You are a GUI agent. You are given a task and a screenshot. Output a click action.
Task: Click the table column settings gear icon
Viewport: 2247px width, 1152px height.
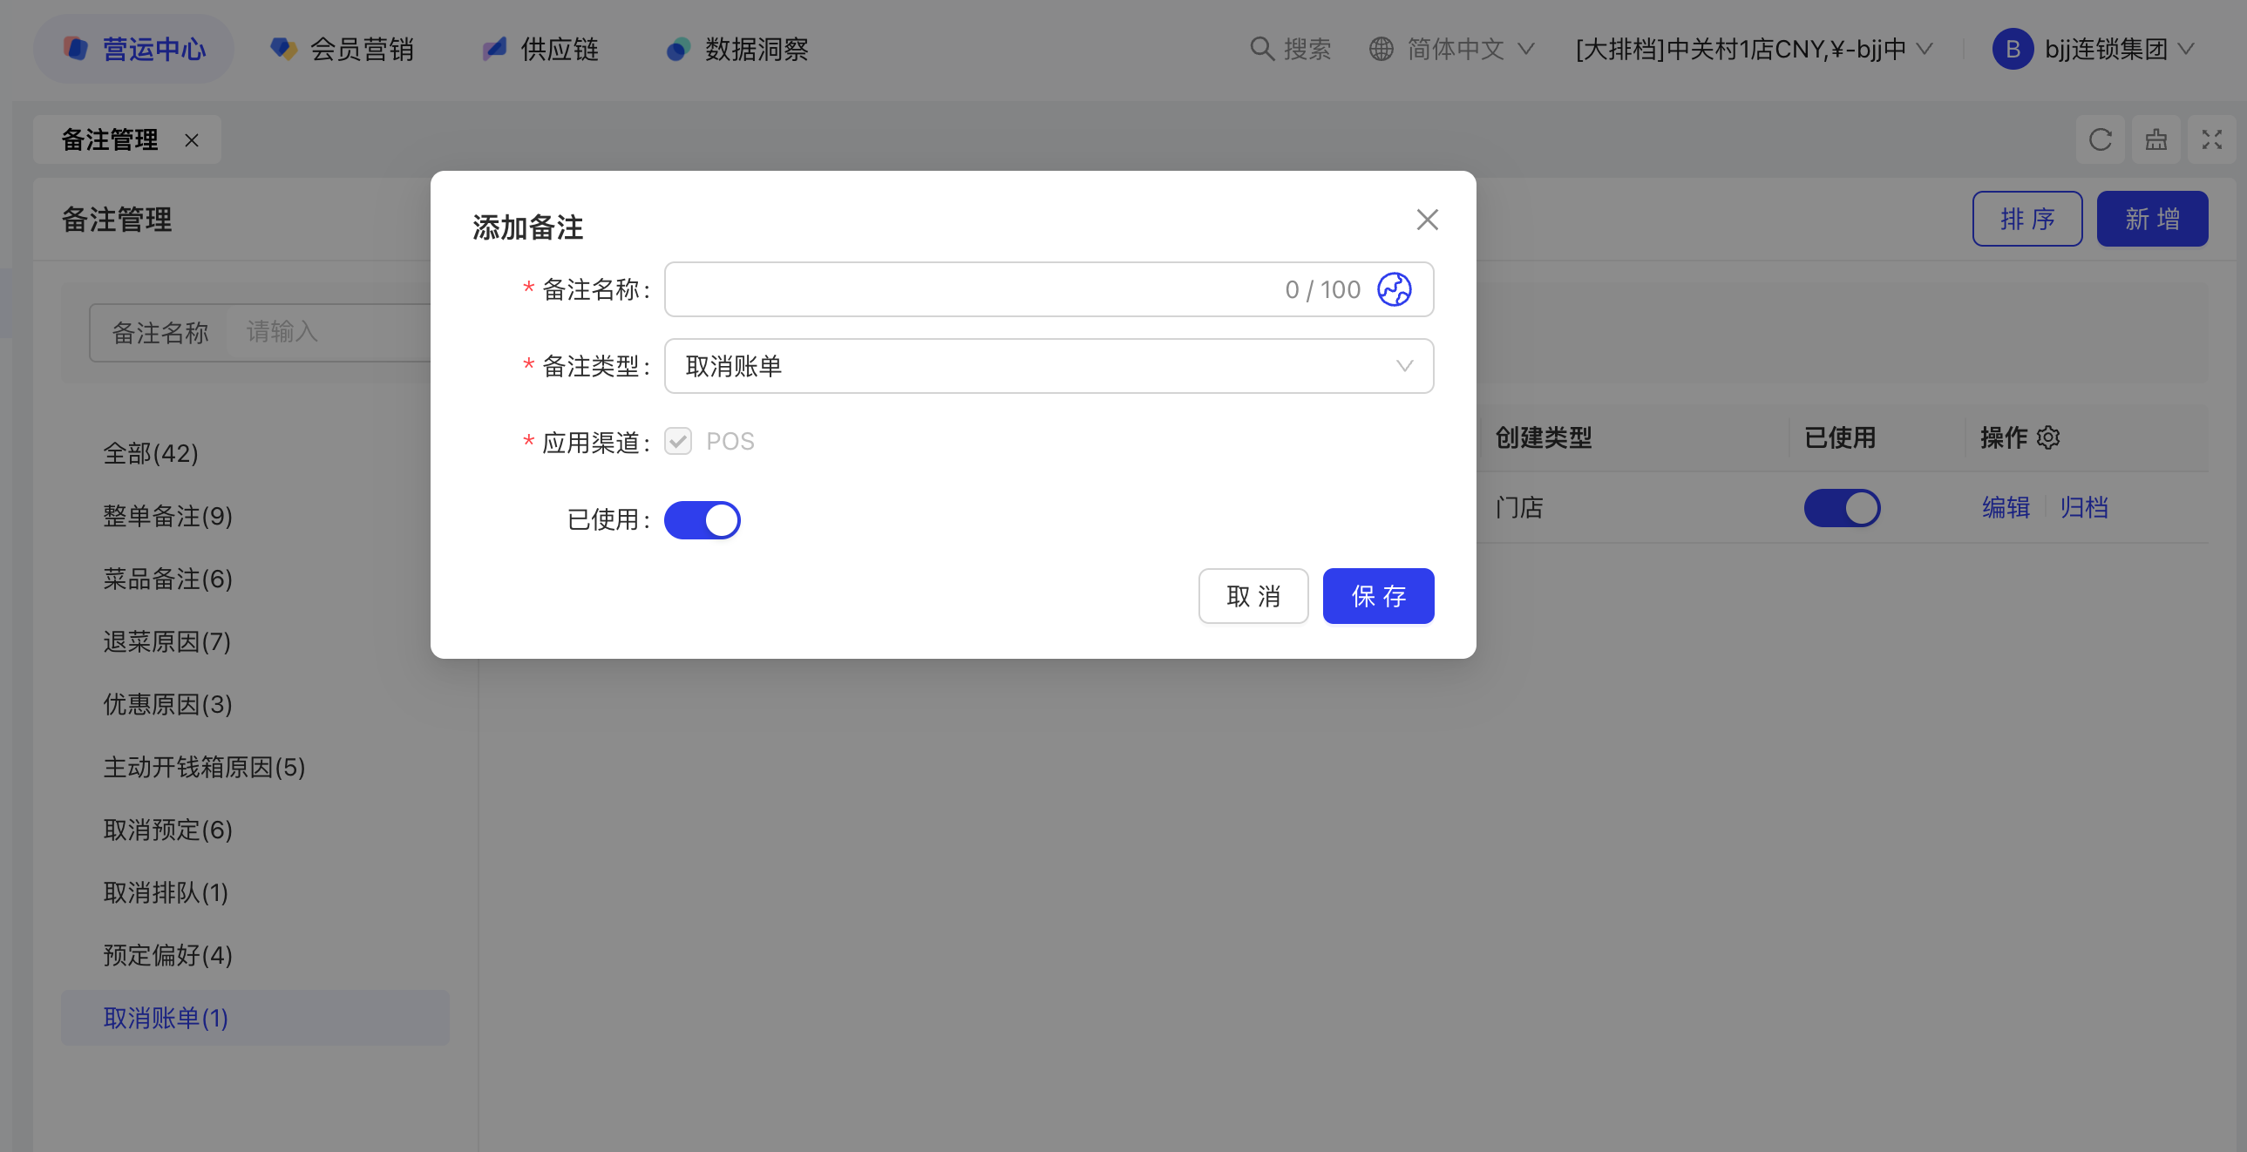pyautogui.click(x=2048, y=437)
